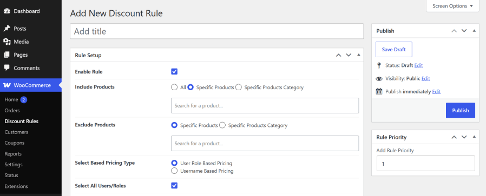The width and height of the screenshot is (486, 196).
Task: Move Publish panel up
Action: point(454,31)
